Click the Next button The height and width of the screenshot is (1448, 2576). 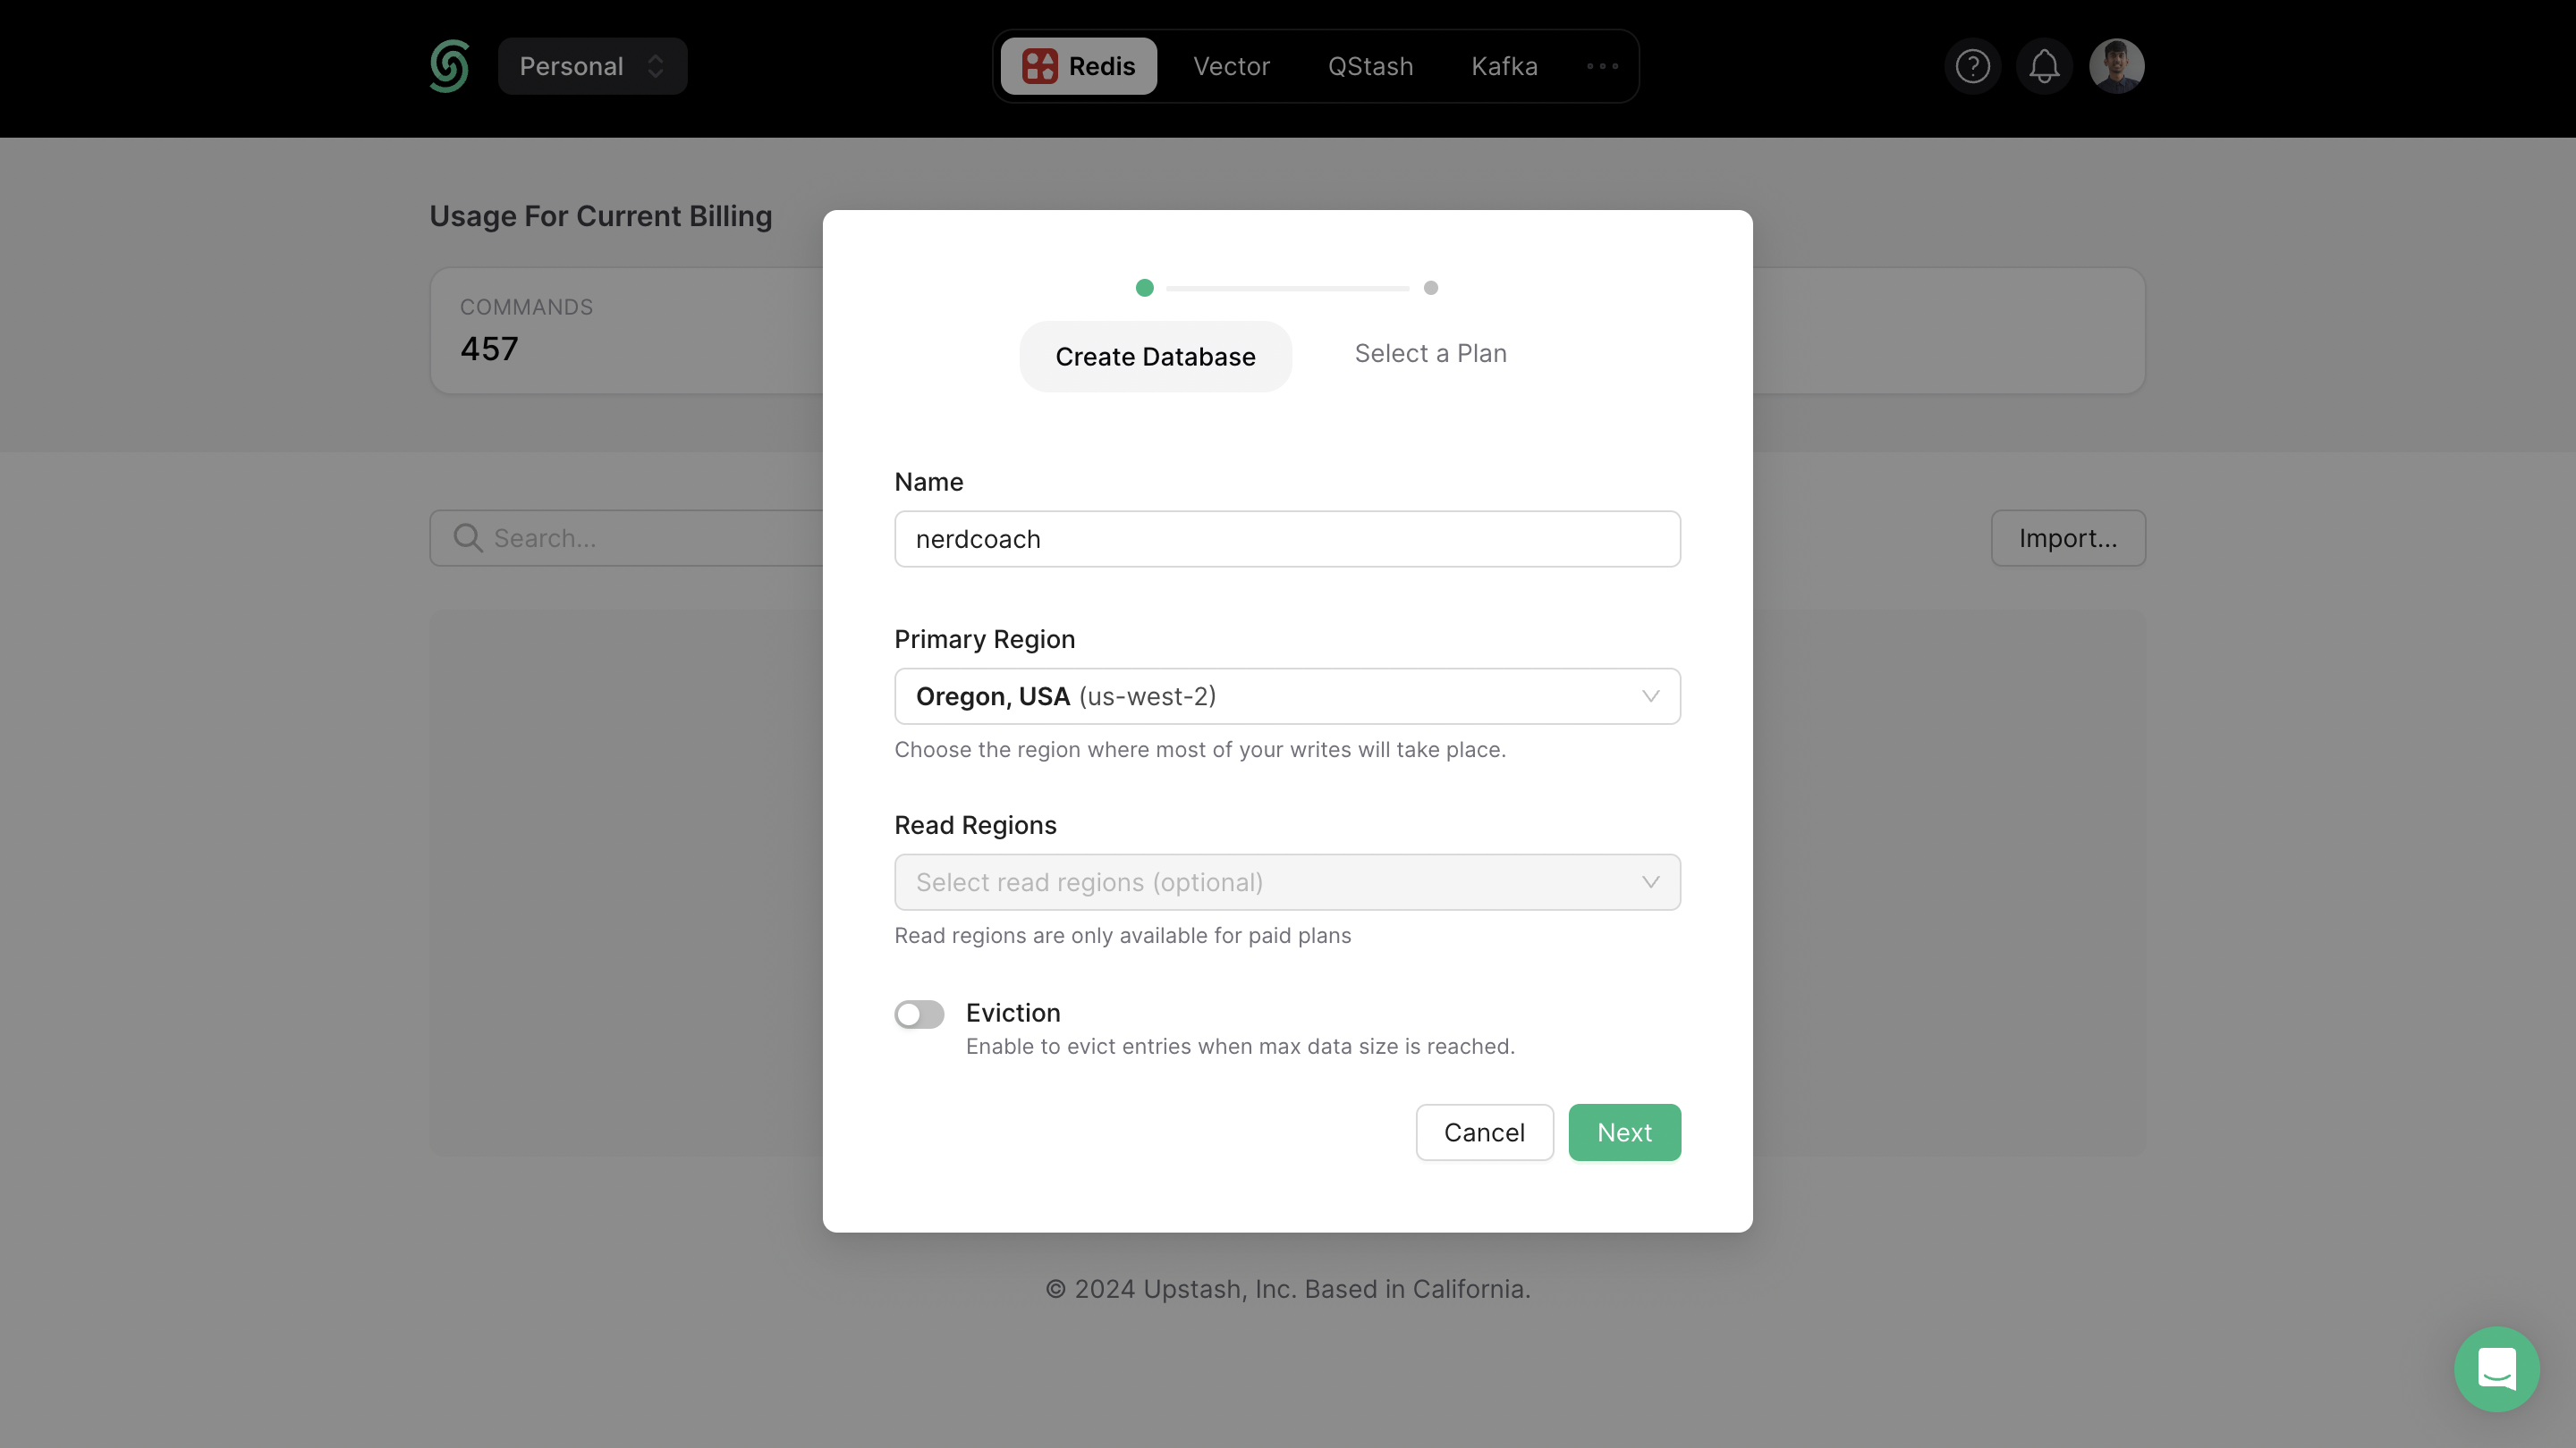click(x=1624, y=1132)
